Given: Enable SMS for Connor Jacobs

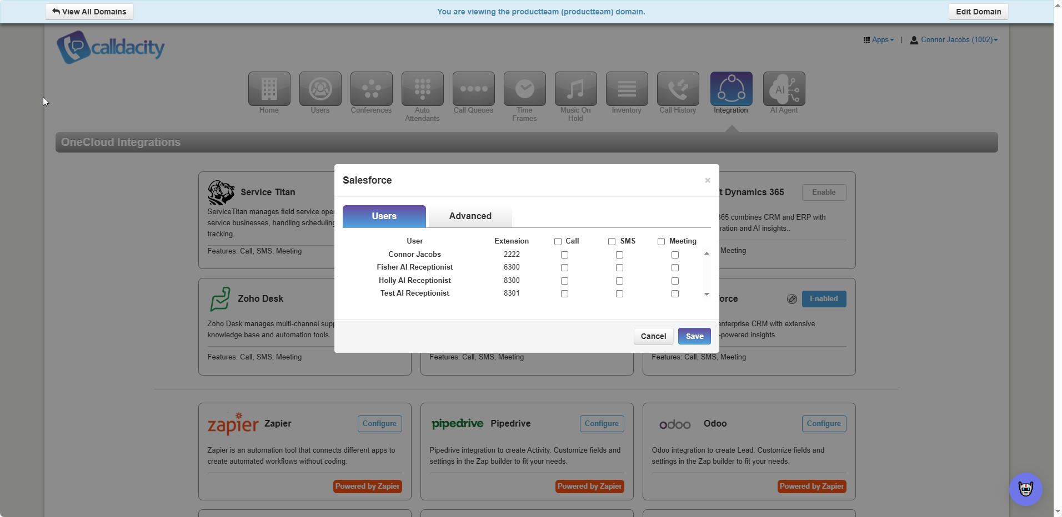Looking at the screenshot, I should tap(619, 255).
